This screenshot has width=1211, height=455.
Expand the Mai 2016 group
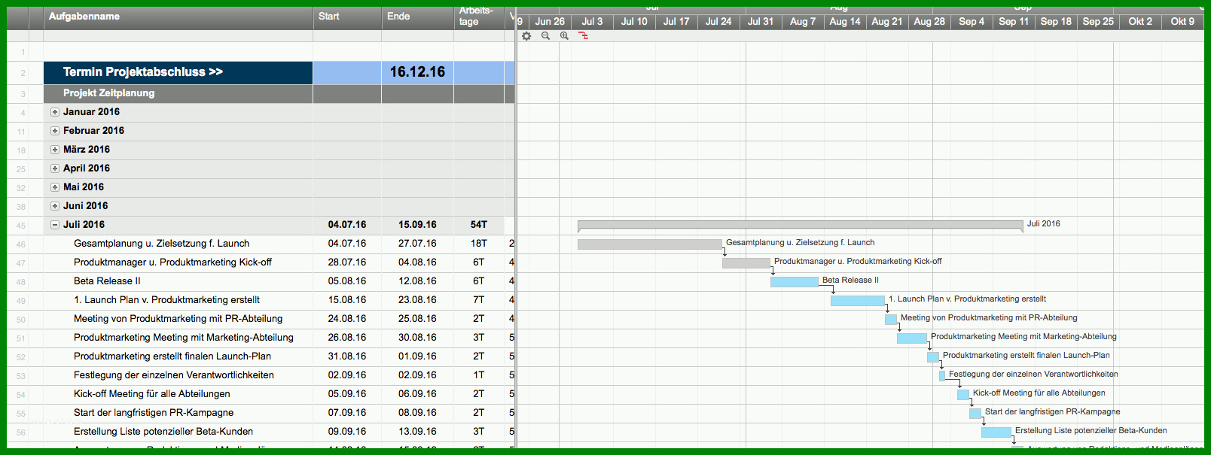(55, 187)
